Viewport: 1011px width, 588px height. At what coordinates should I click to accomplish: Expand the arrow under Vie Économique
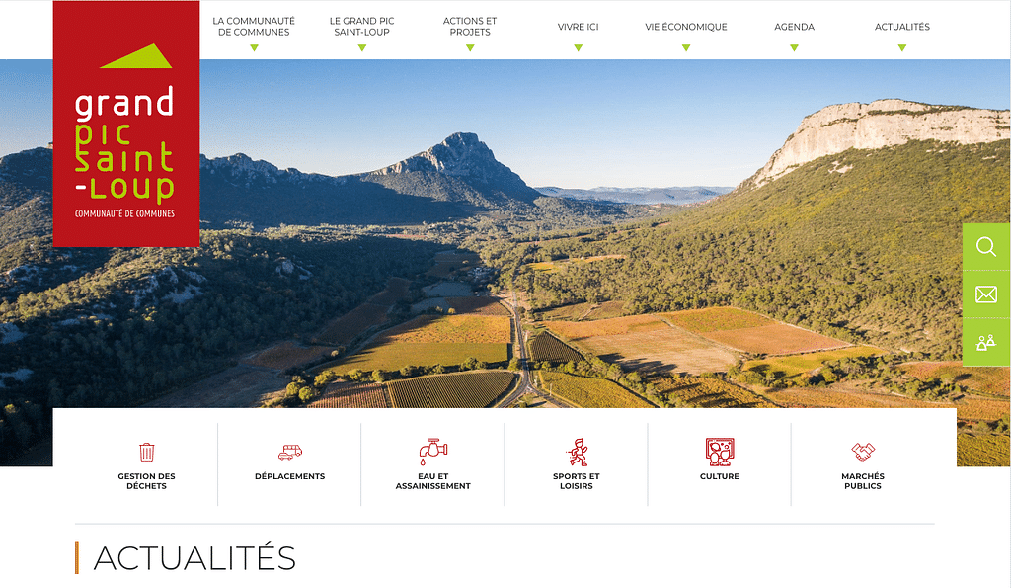[686, 47]
